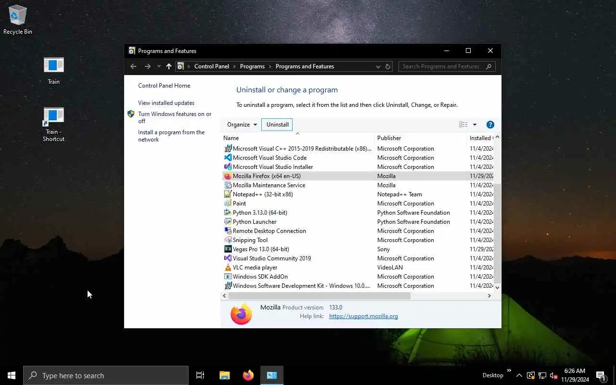Open Task View on the taskbar

(200, 375)
